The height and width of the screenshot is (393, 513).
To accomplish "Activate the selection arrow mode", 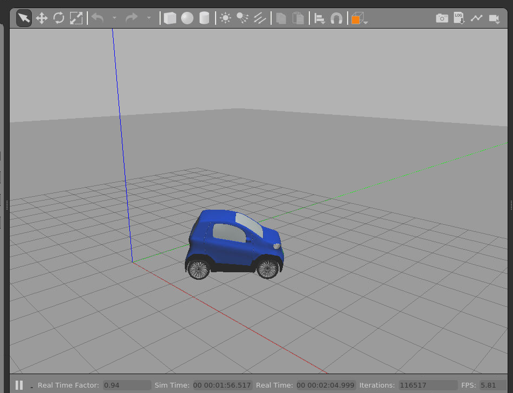I will click(x=24, y=18).
